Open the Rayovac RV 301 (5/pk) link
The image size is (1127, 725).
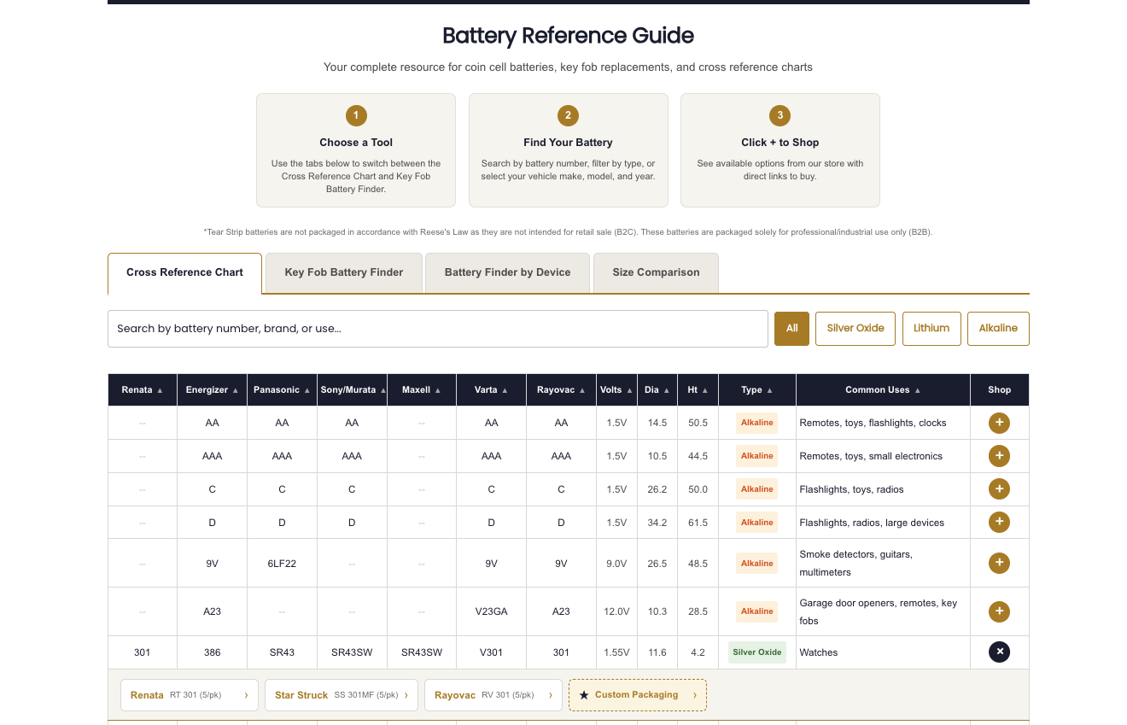tap(493, 695)
